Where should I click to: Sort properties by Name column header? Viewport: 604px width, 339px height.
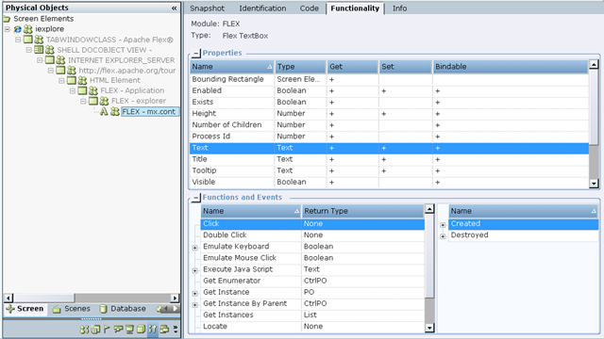[x=232, y=67]
